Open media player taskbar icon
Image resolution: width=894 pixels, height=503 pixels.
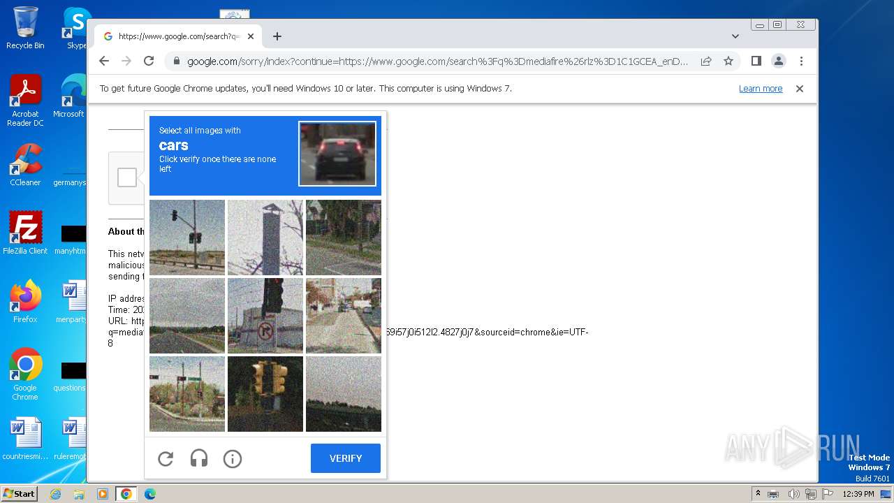[102, 494]
